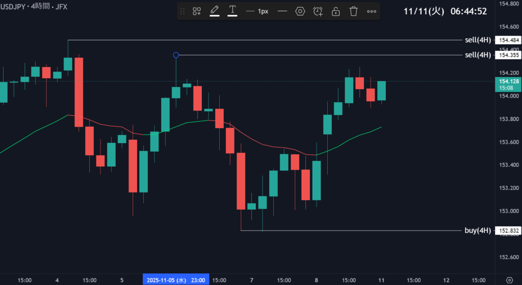This screenshot has width=522, height=285.
Task: Select the pencil line color tool
Action: point(215,11)
